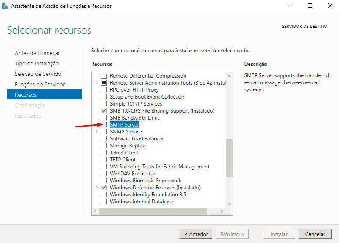The width and height of the screenshot is (339, 243).
Task: Minimize the wizard window
Action: [x=291, y=6]
